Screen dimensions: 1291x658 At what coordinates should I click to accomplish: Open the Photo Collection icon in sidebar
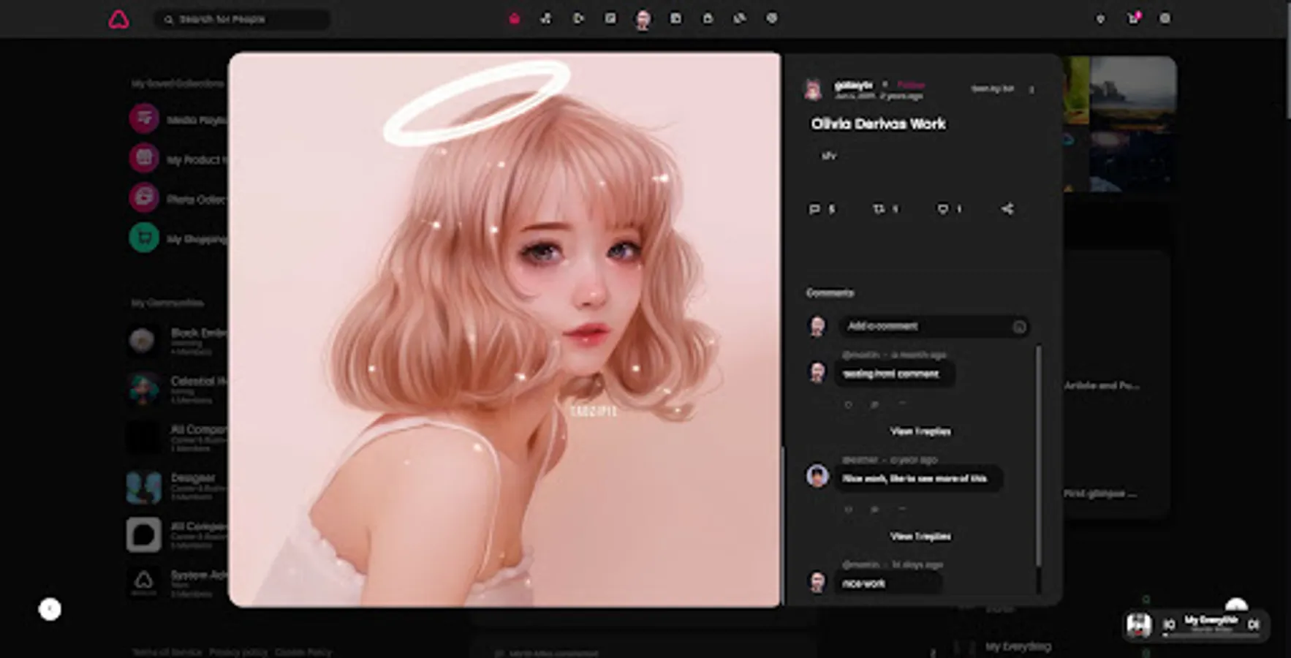click(x=144, y=197)
